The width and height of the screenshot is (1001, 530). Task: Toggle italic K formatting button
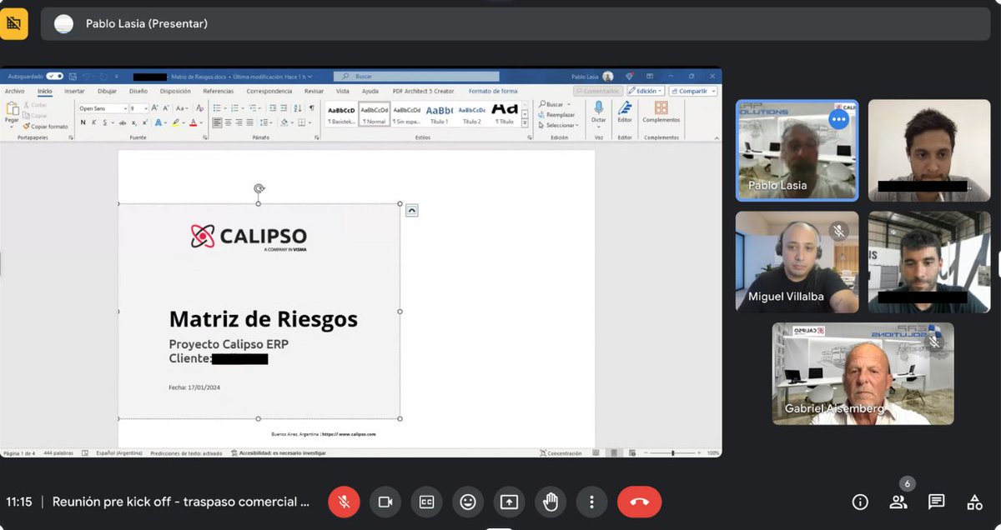pyautogui.click(x=93, y=122)
